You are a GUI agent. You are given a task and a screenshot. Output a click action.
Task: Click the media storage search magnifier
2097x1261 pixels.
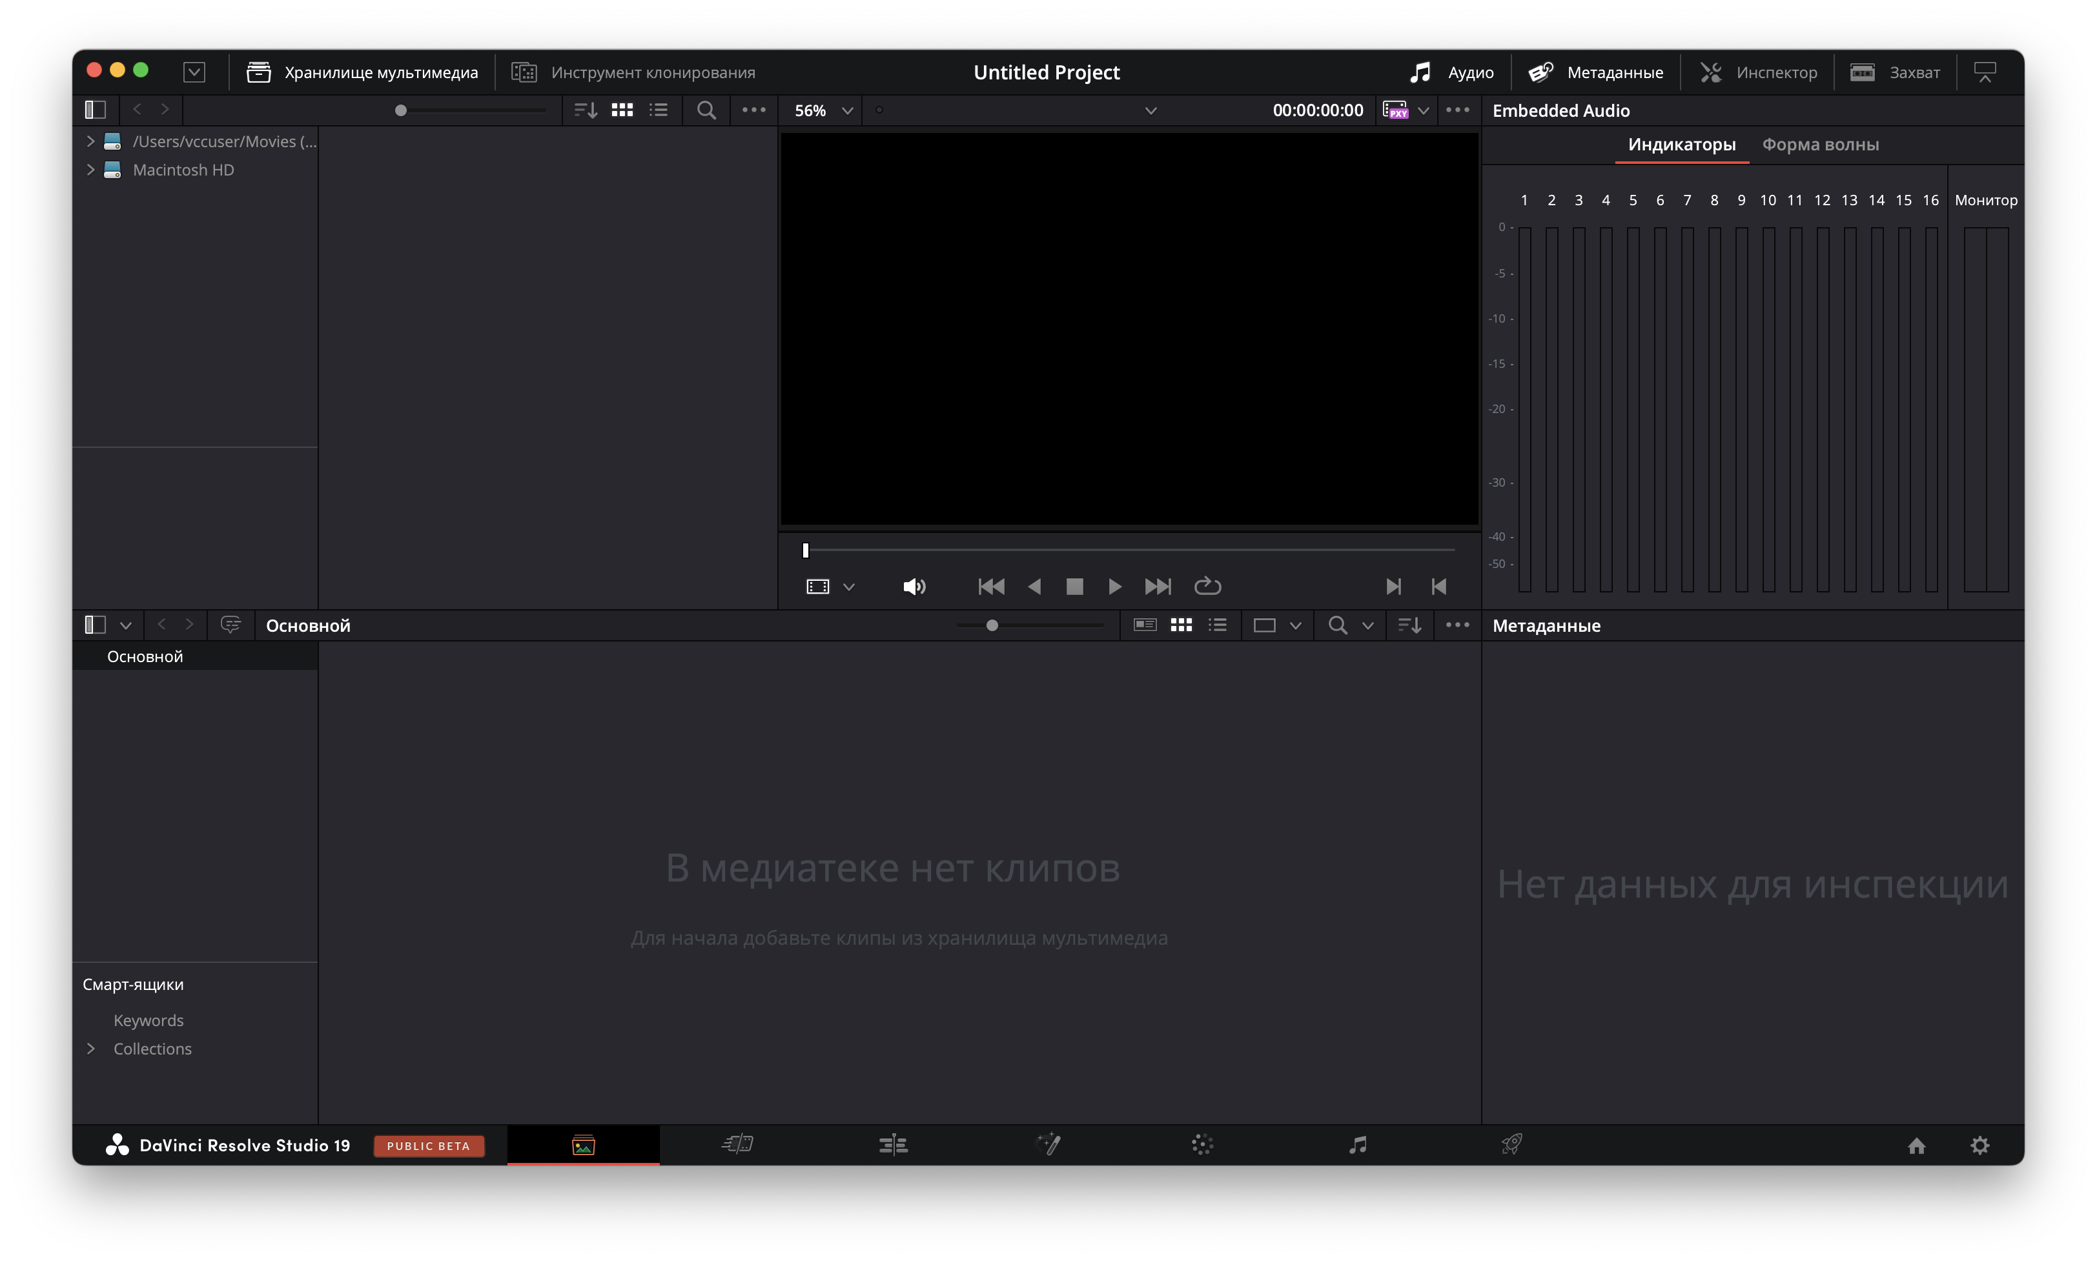706,110
